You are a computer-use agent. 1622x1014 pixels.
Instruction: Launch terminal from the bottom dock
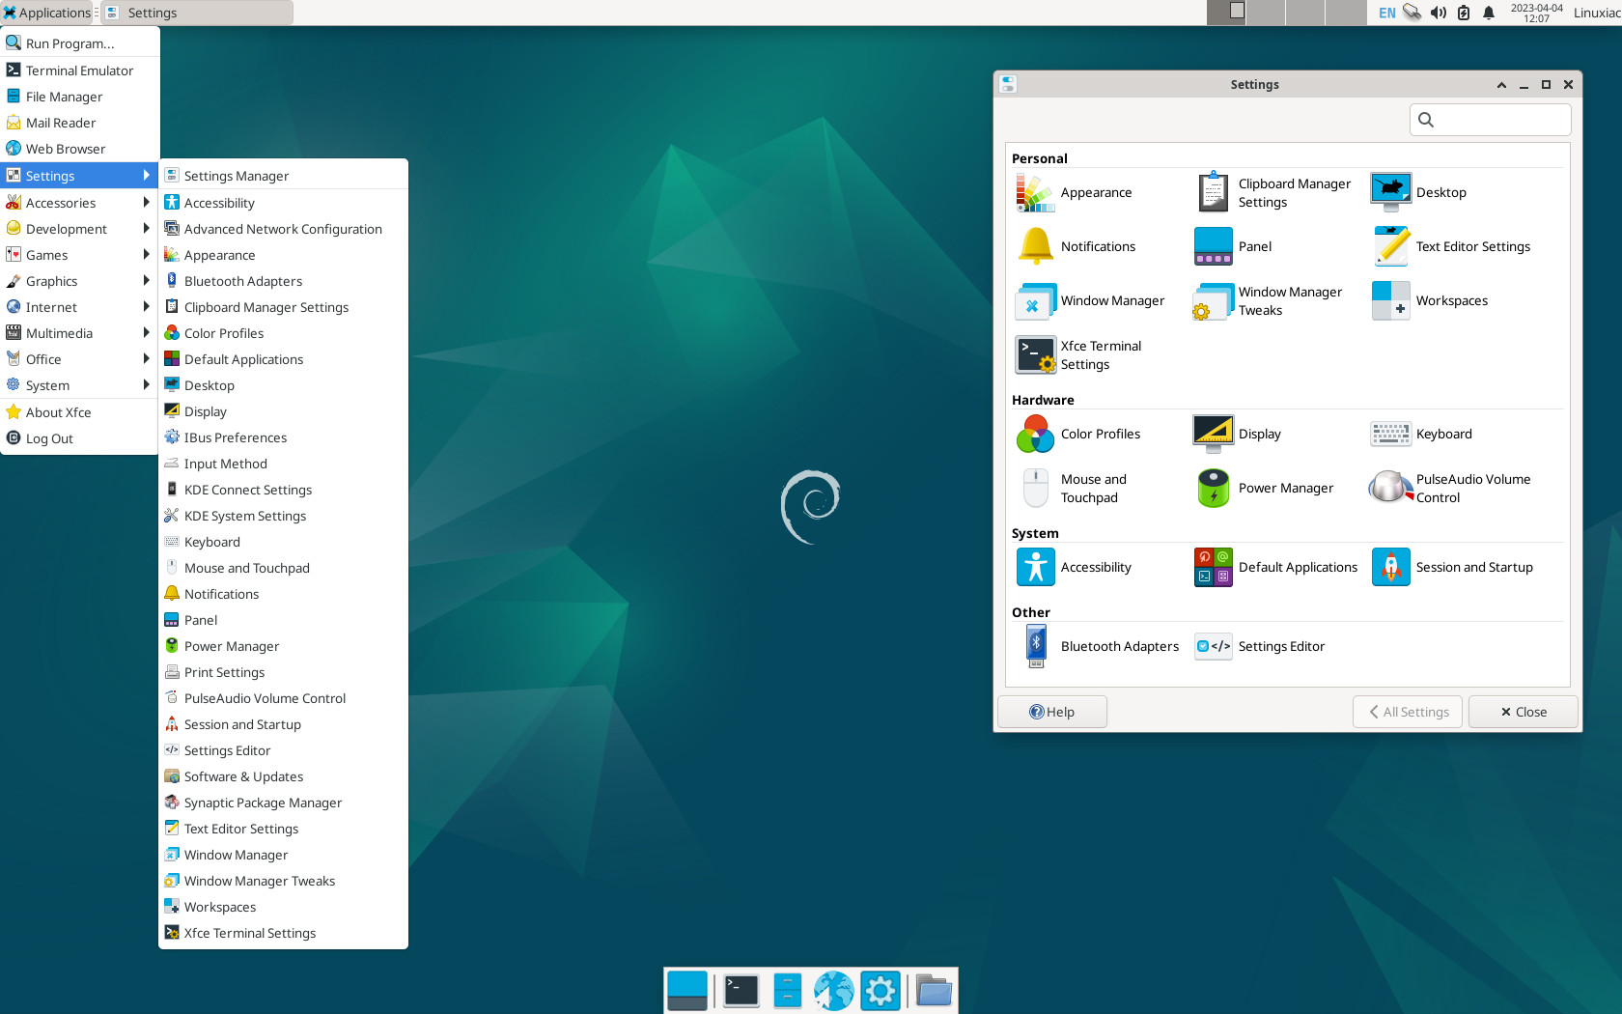(x=741, y=991)
